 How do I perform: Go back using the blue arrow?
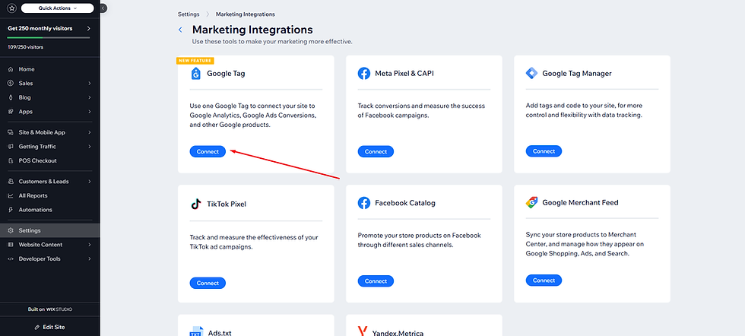point(180,30)
